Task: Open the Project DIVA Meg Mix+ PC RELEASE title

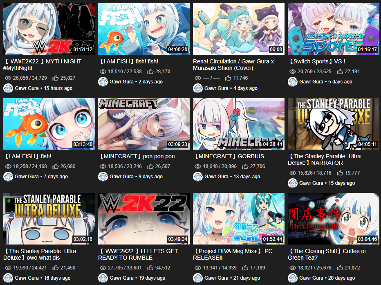Action: point(233,254)
